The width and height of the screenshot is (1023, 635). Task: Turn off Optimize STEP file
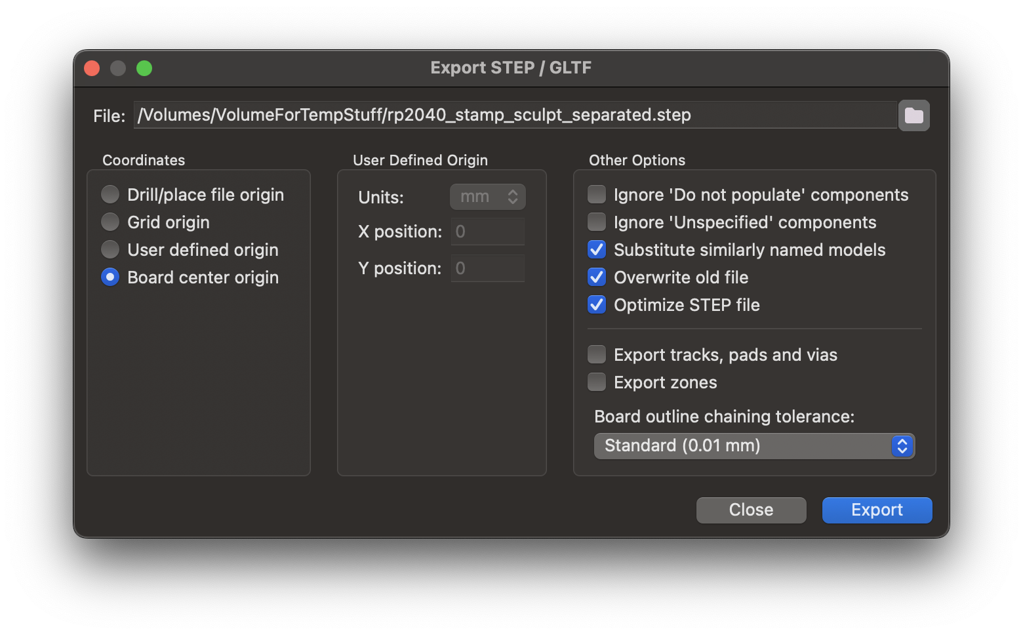coord(597,304)
